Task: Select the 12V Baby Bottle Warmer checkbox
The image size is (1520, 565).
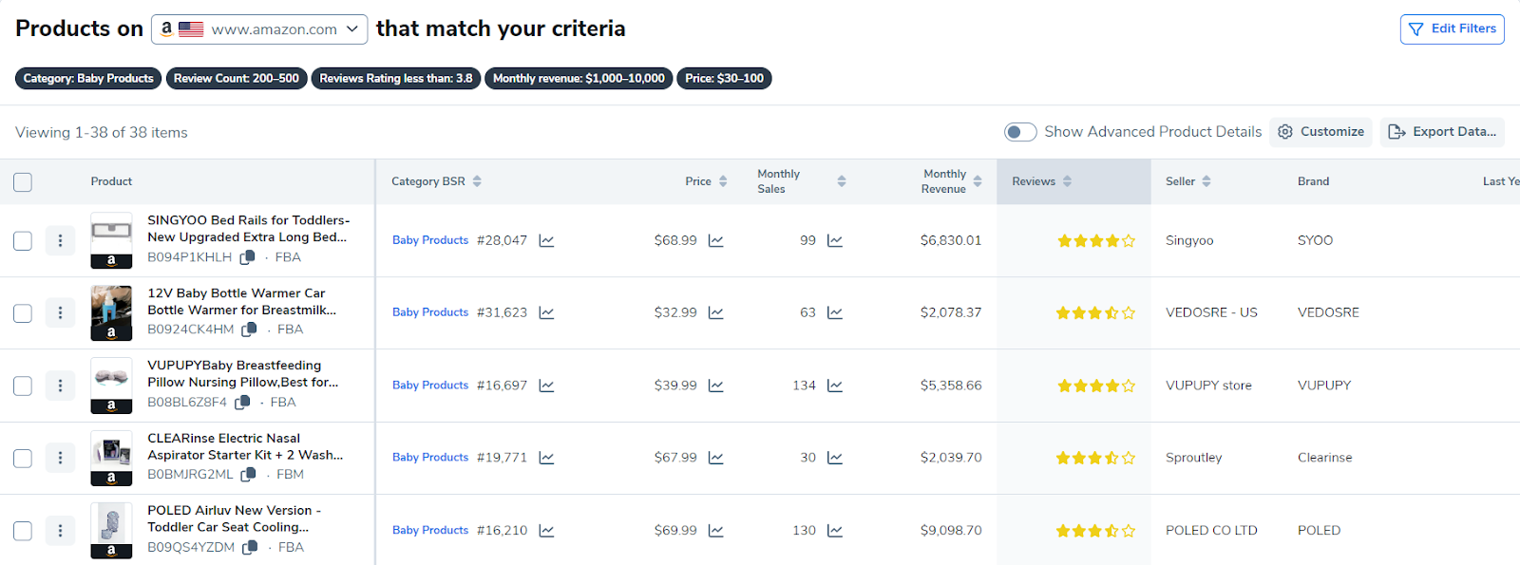Action: pos(23,313)
